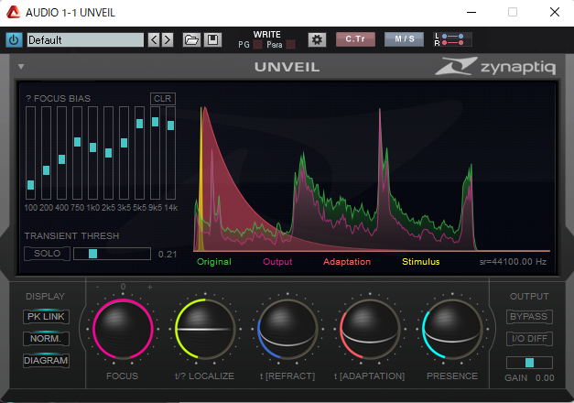The image size is (574, 403).
Task: Toggle the NORM. display button
Action: (46, 339)
